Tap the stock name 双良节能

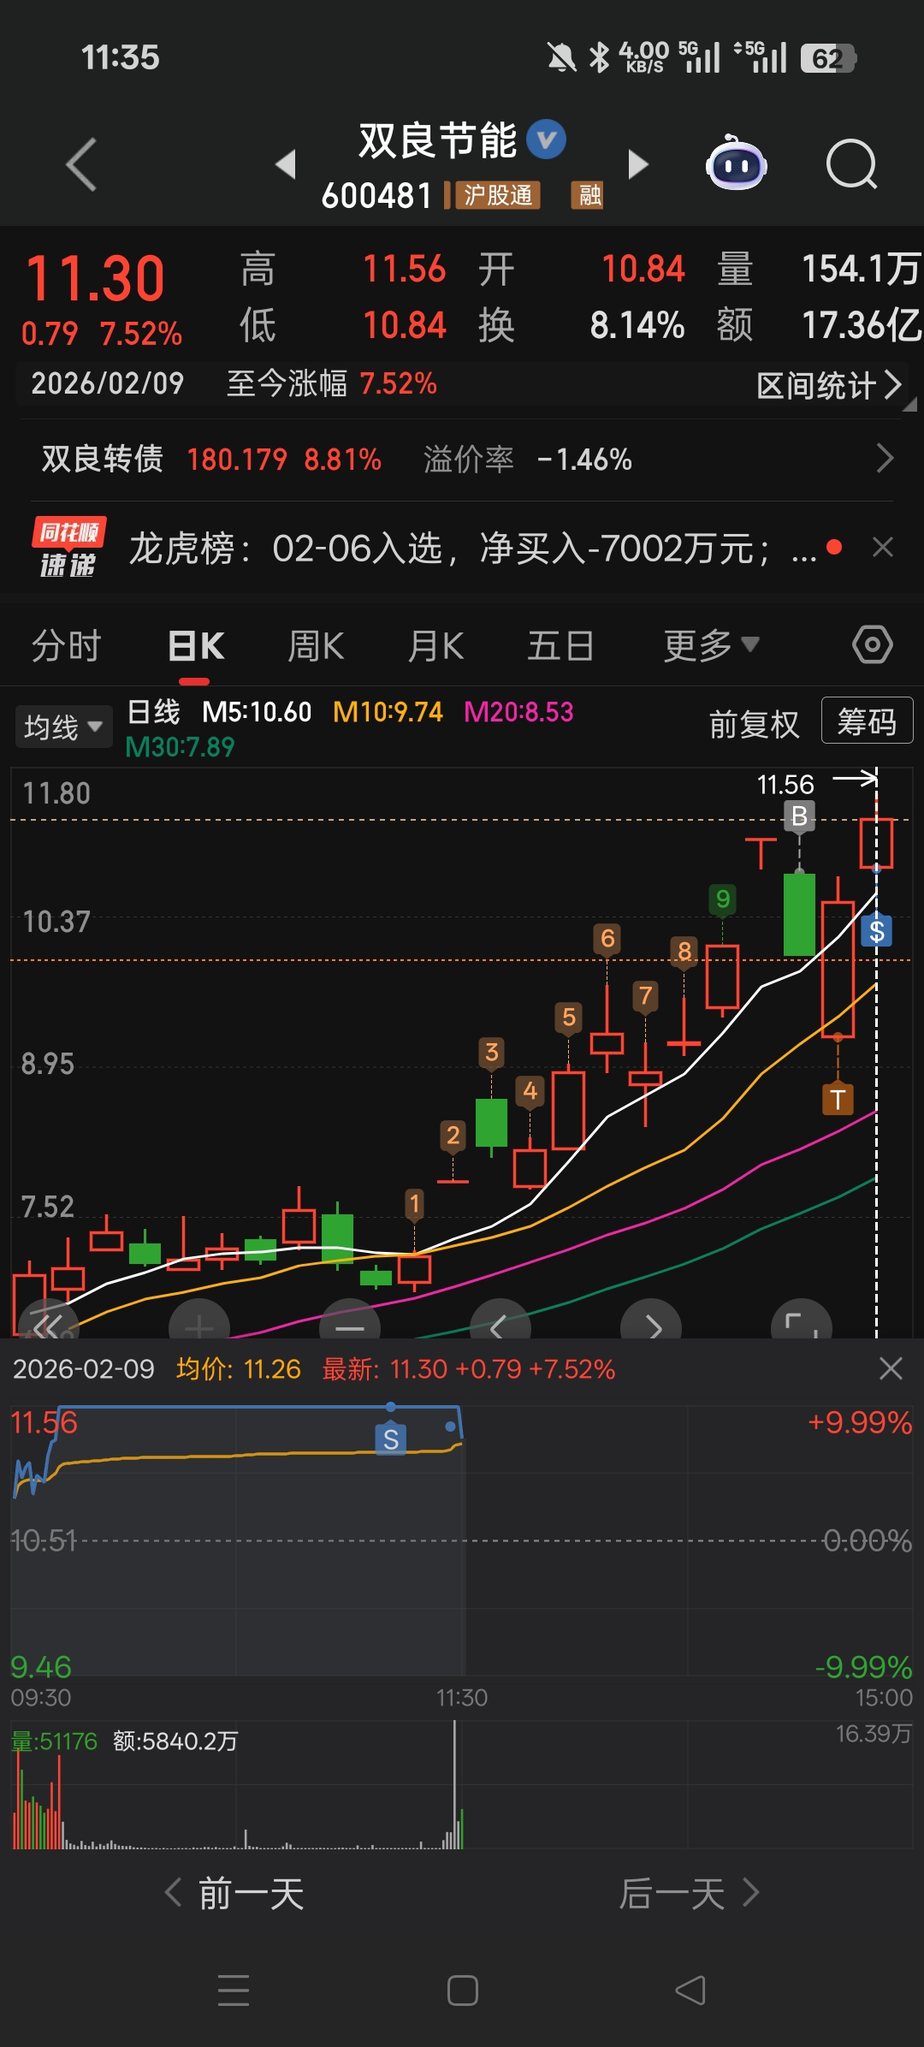(x=437, y=140)
